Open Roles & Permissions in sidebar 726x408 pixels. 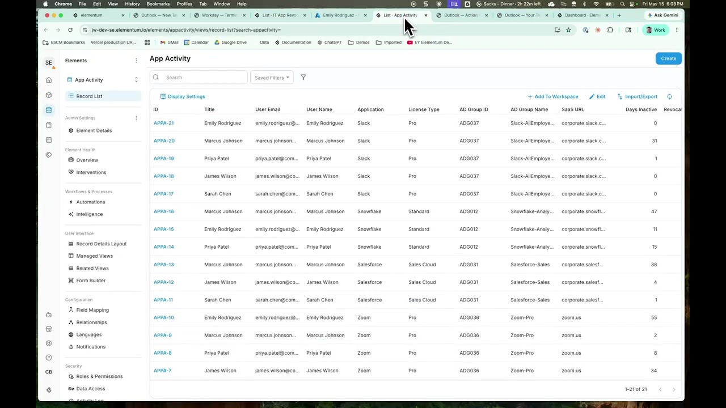[99, 376]
